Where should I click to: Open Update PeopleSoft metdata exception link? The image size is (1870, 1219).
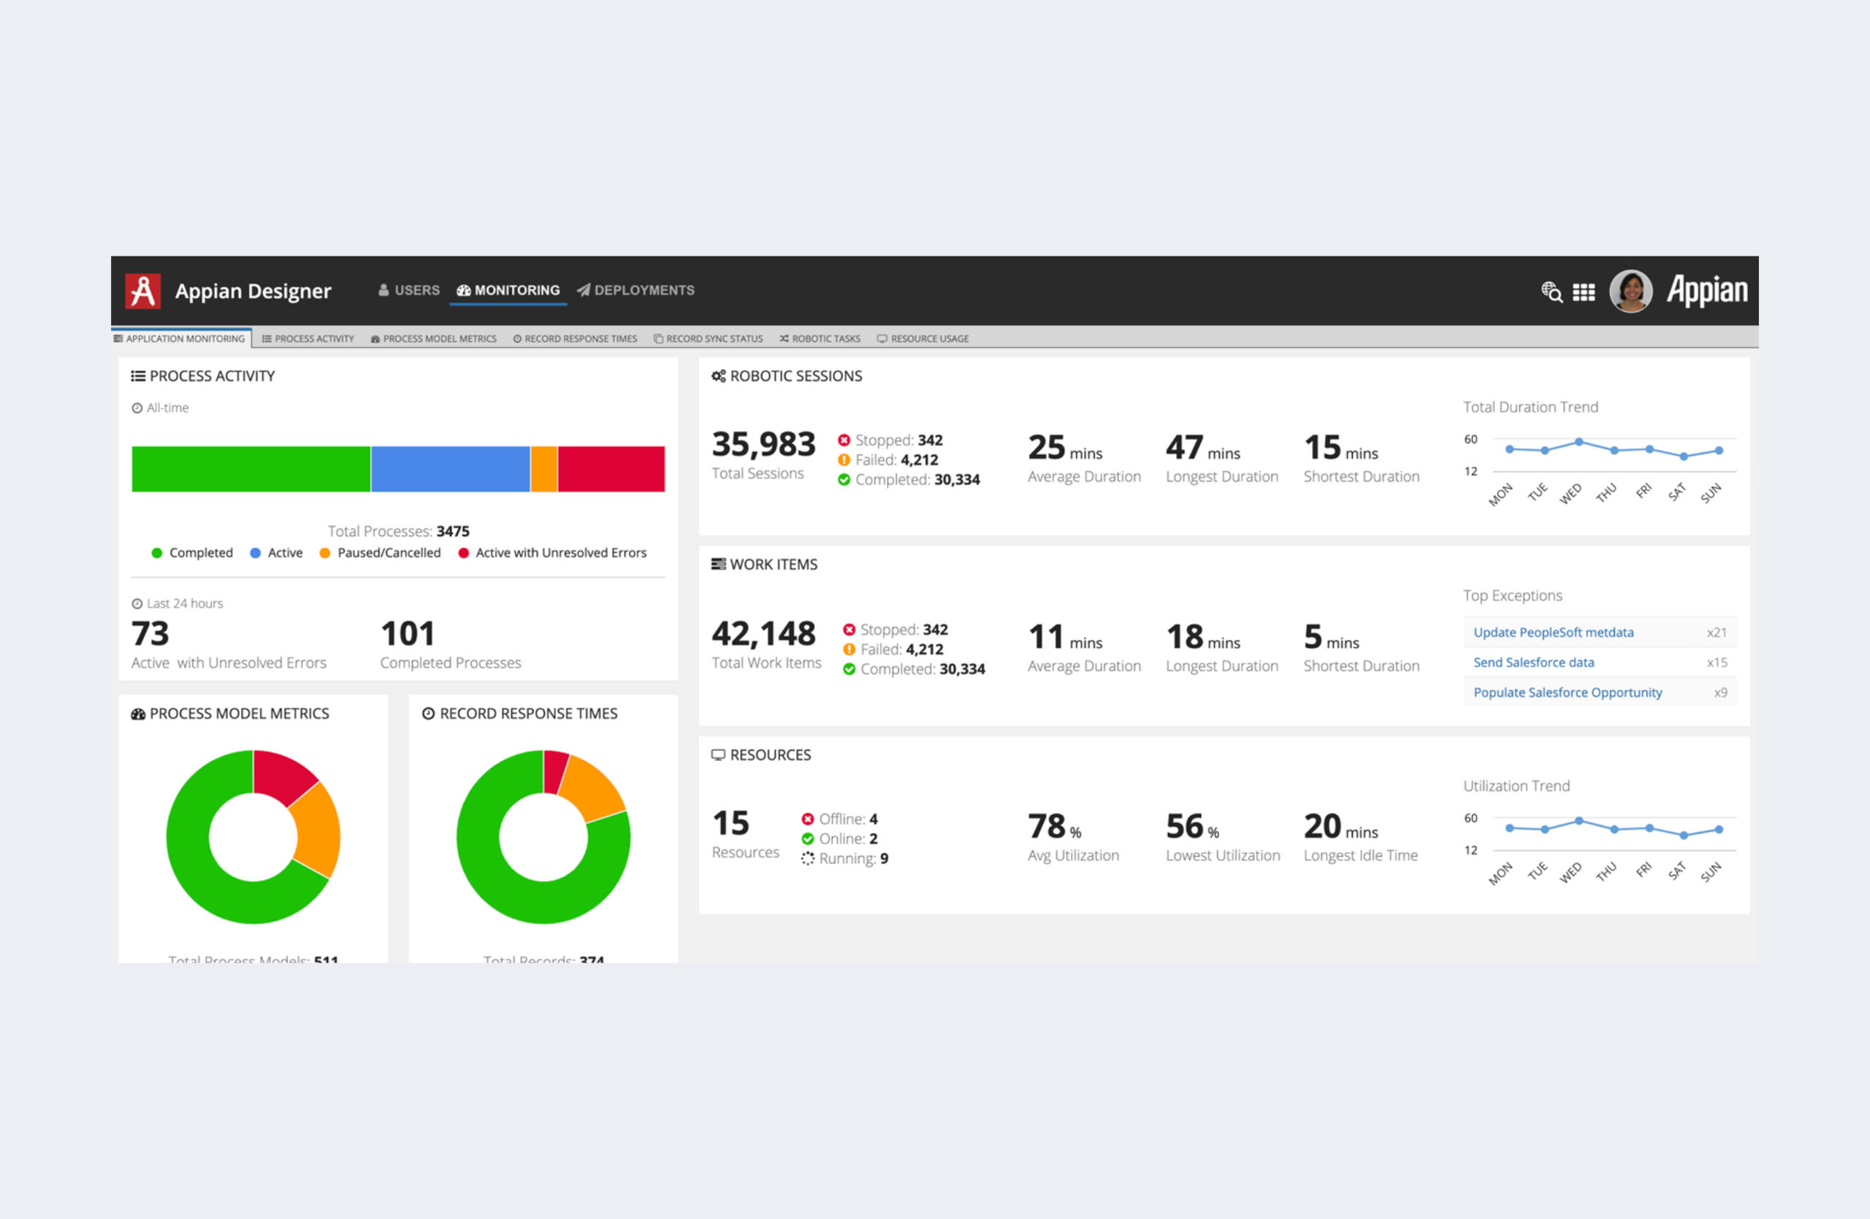point(1552,633)
